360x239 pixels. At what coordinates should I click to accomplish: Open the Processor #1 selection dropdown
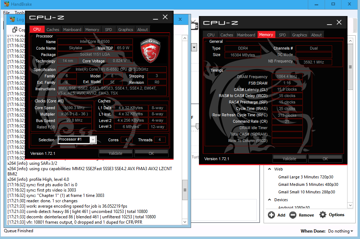pos(93,140)
